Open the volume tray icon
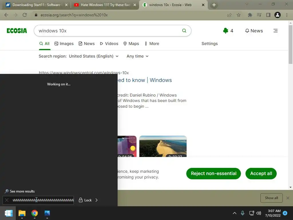The height and width of the screenshot is (220, 293). (259, 213)
